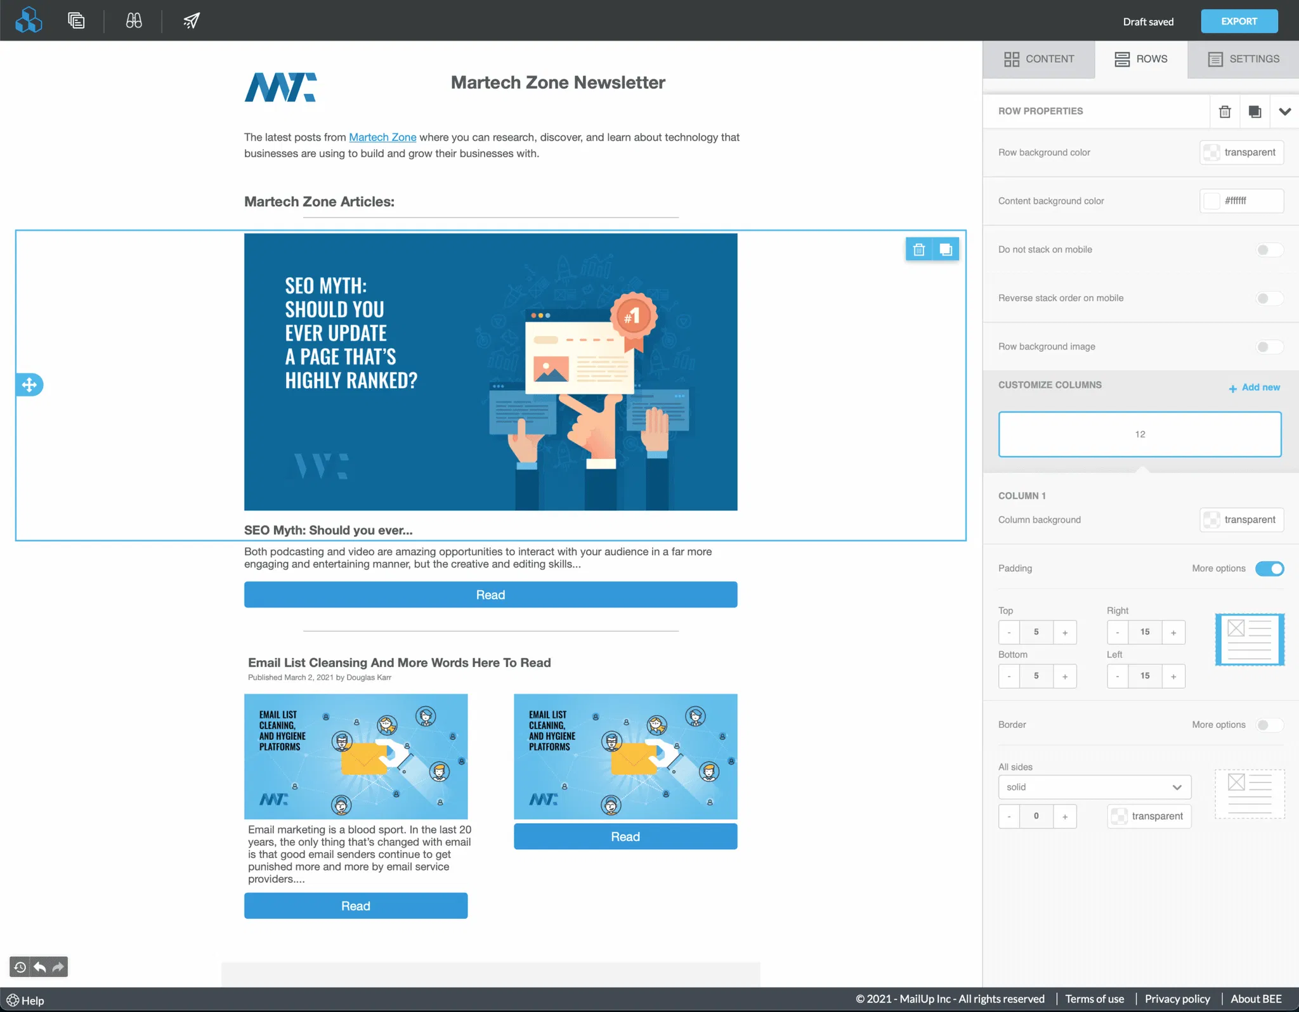Select SEO Myth: Should you ever title

329,530
